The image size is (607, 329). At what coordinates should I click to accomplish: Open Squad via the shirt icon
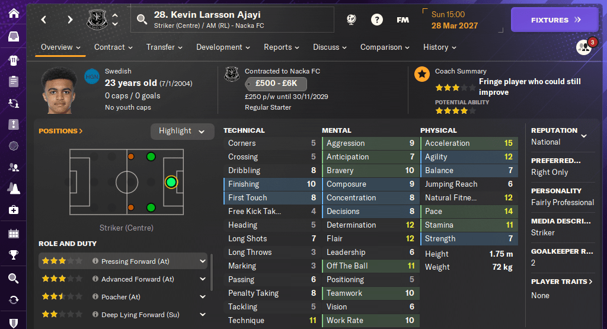[x=13, y=60]
